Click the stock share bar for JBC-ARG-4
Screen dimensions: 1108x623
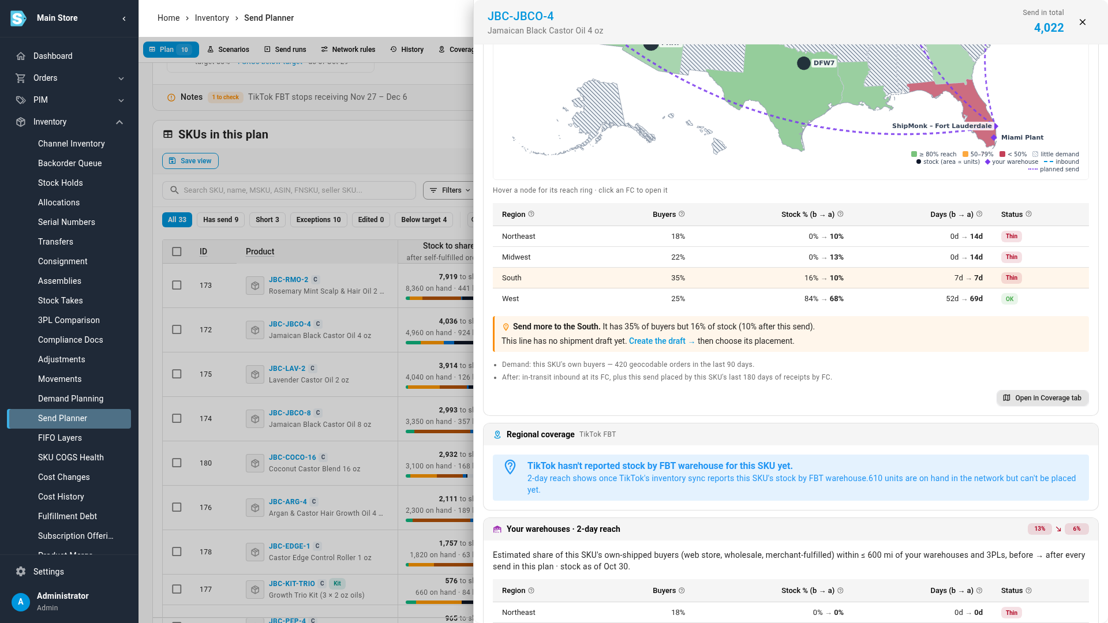point(440,520)
